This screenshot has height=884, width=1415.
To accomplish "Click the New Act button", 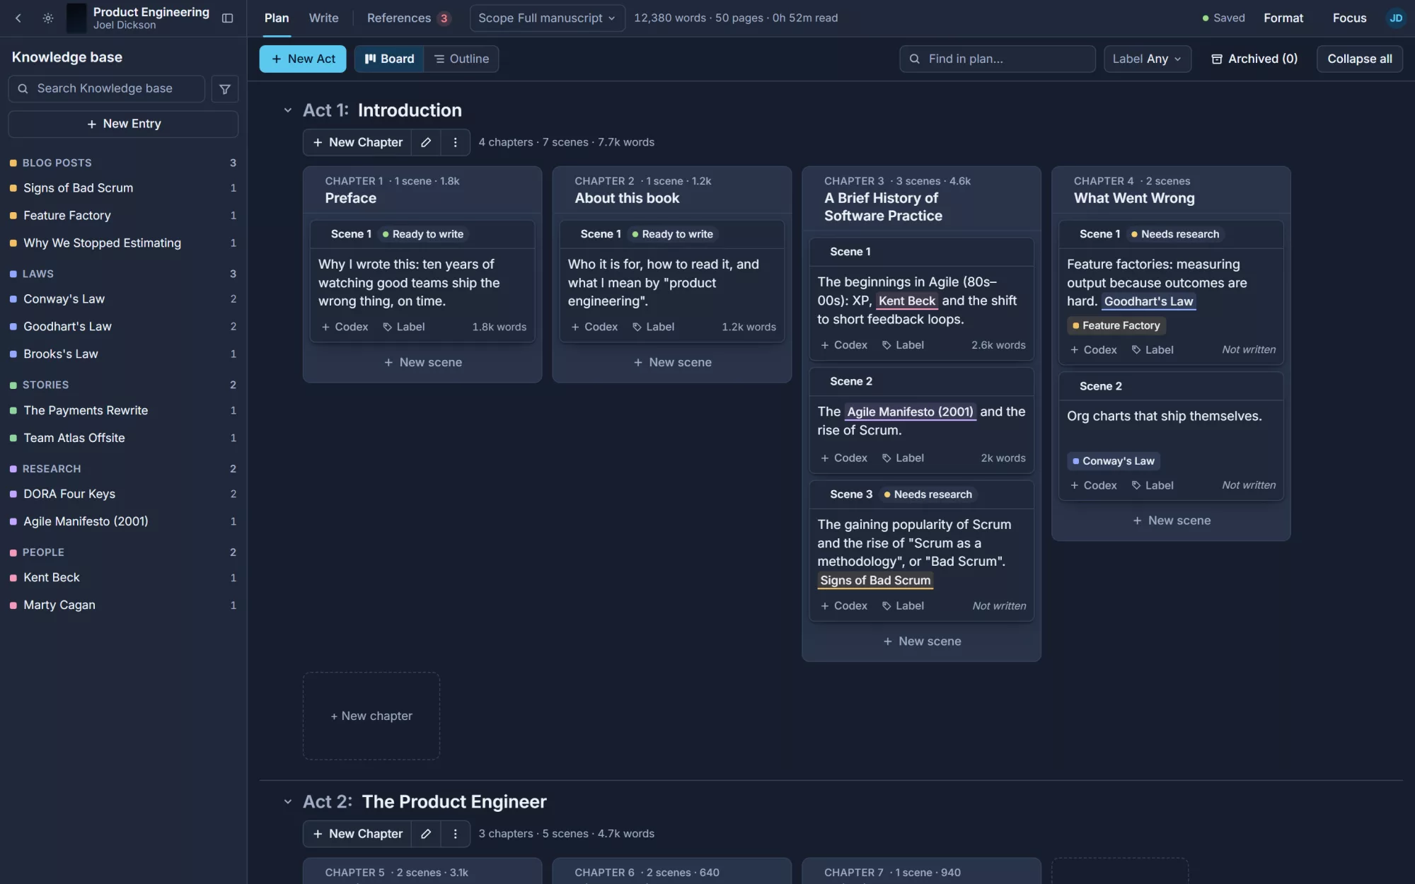I will 303,59.
